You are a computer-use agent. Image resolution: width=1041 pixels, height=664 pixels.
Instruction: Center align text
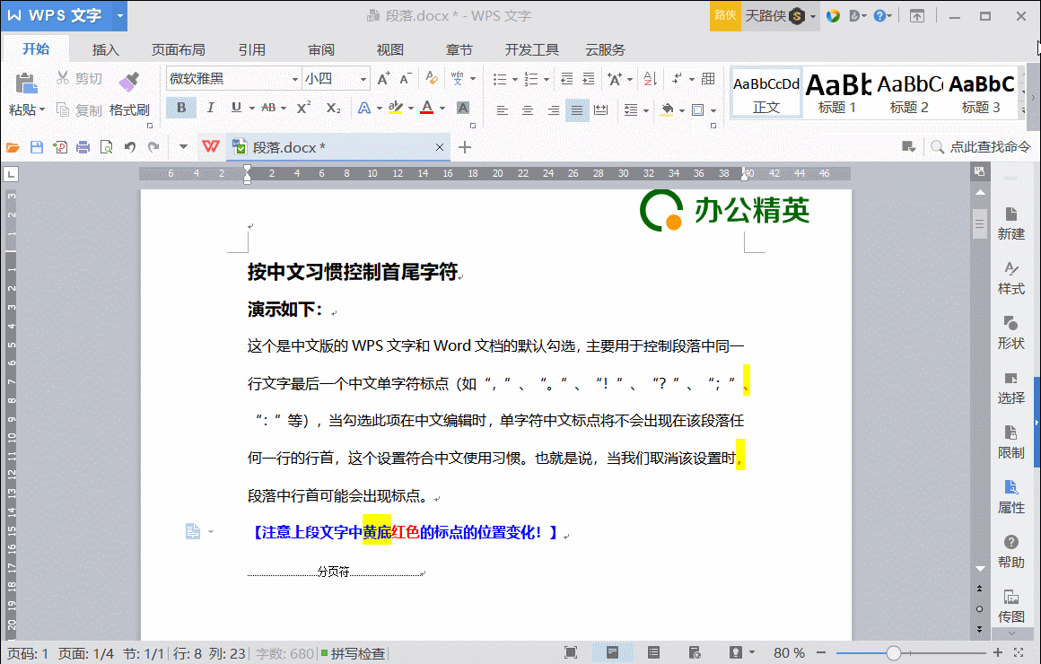click(528, 109)
